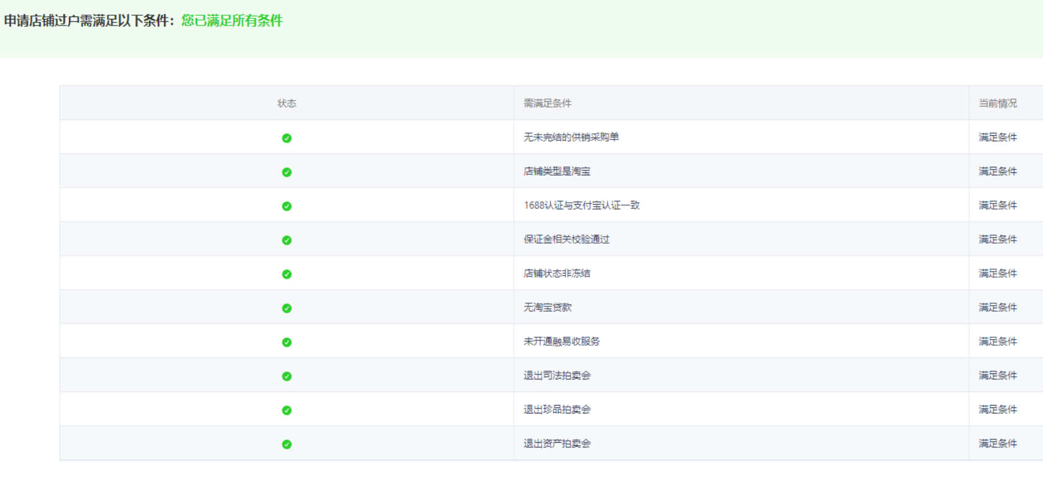Click the 无淘宝贷款 condition text
The height and width of the screenshot is (489, 1043).
tap(548, 308)
